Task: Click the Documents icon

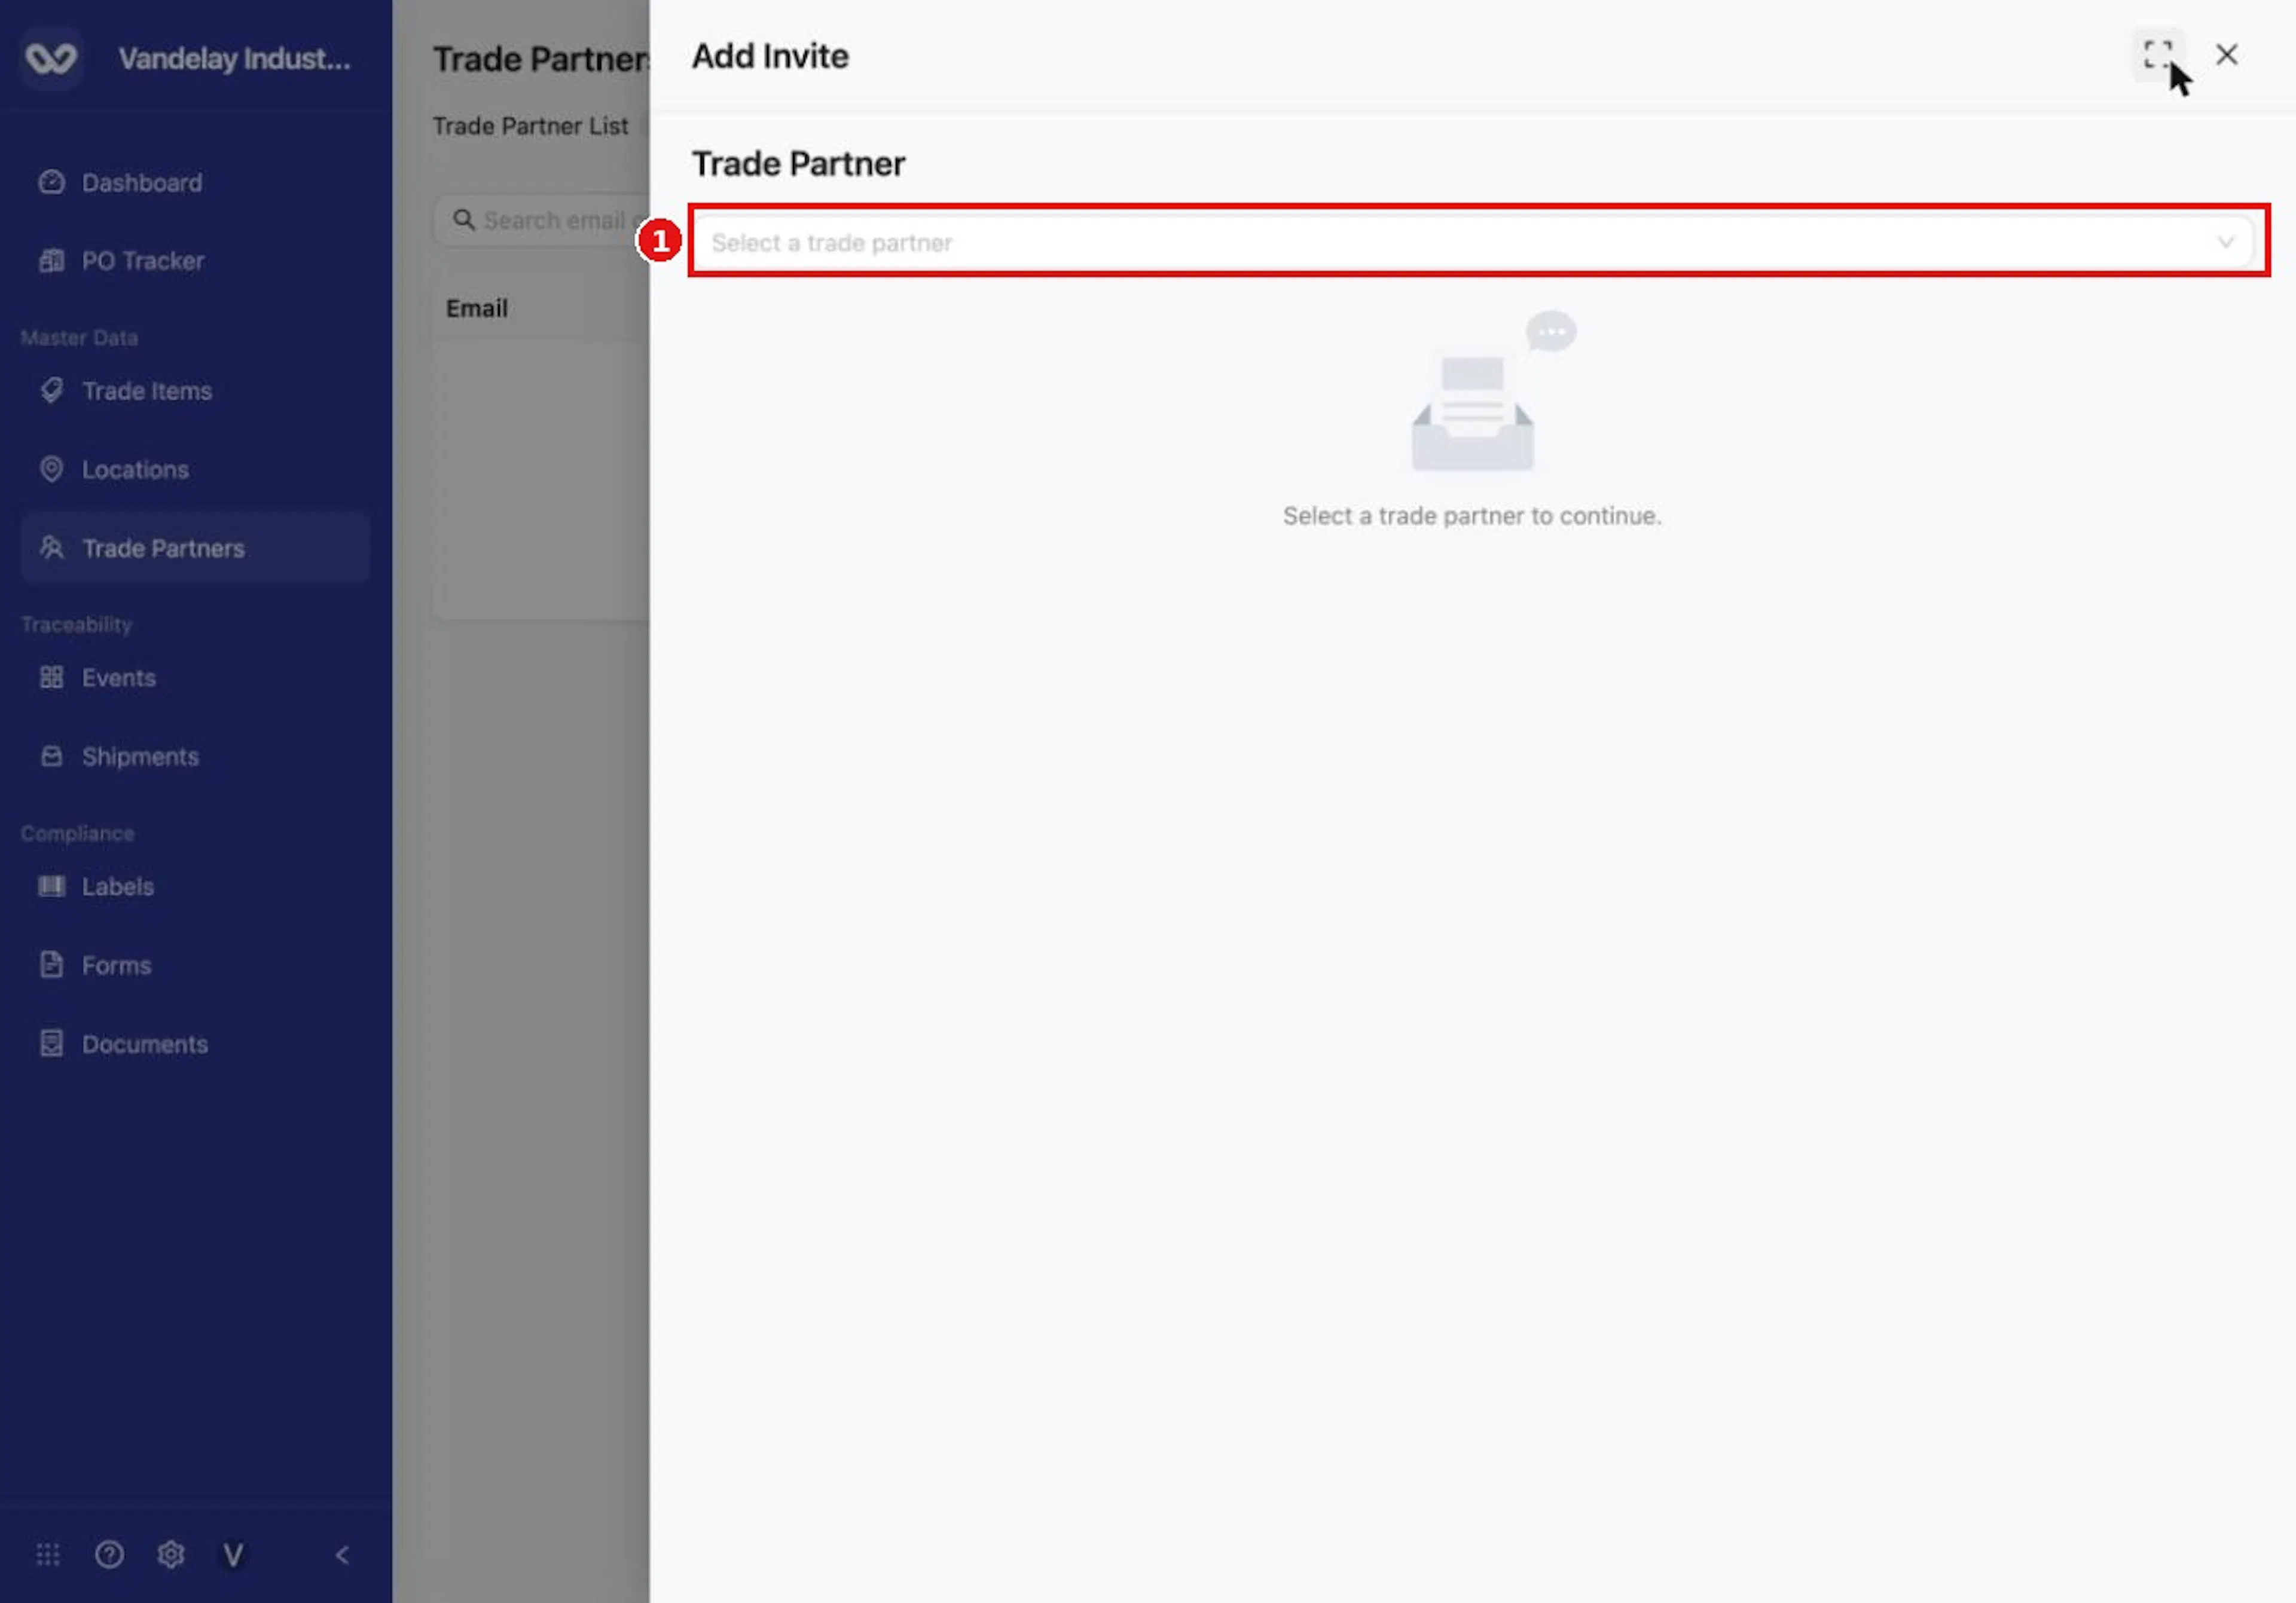Action: tap(51, 1044)
